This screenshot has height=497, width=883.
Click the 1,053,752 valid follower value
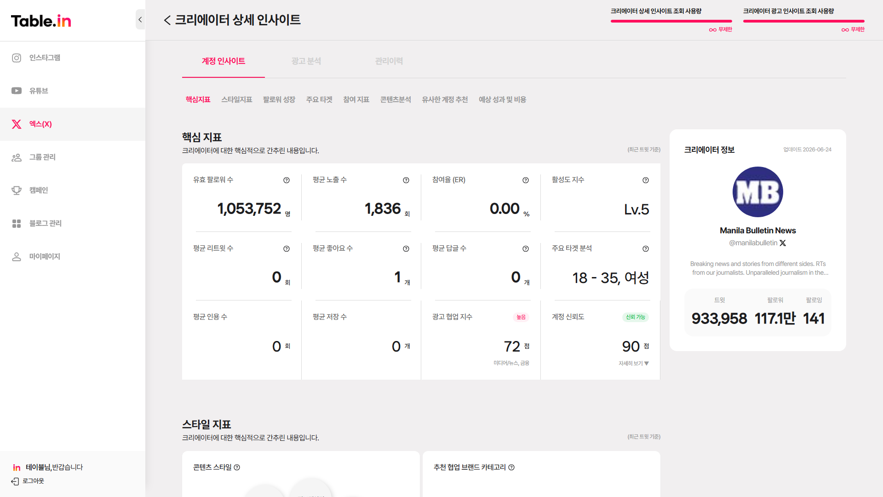(x=249, y=209)
